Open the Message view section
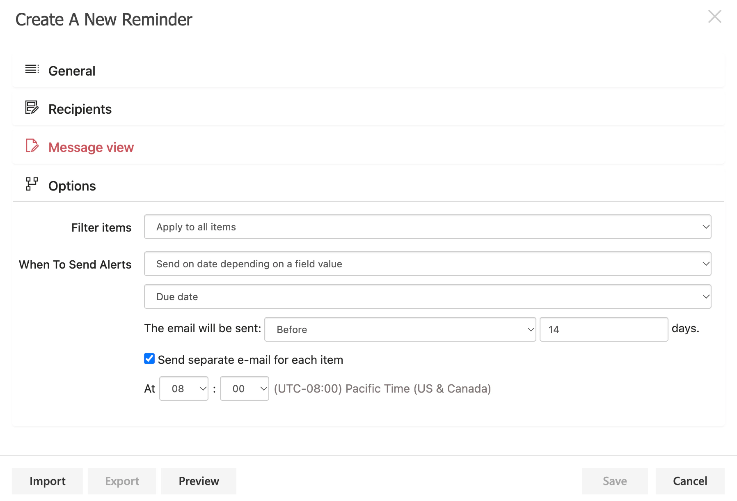Screen dimensions: 737x501 click(368, 147)
